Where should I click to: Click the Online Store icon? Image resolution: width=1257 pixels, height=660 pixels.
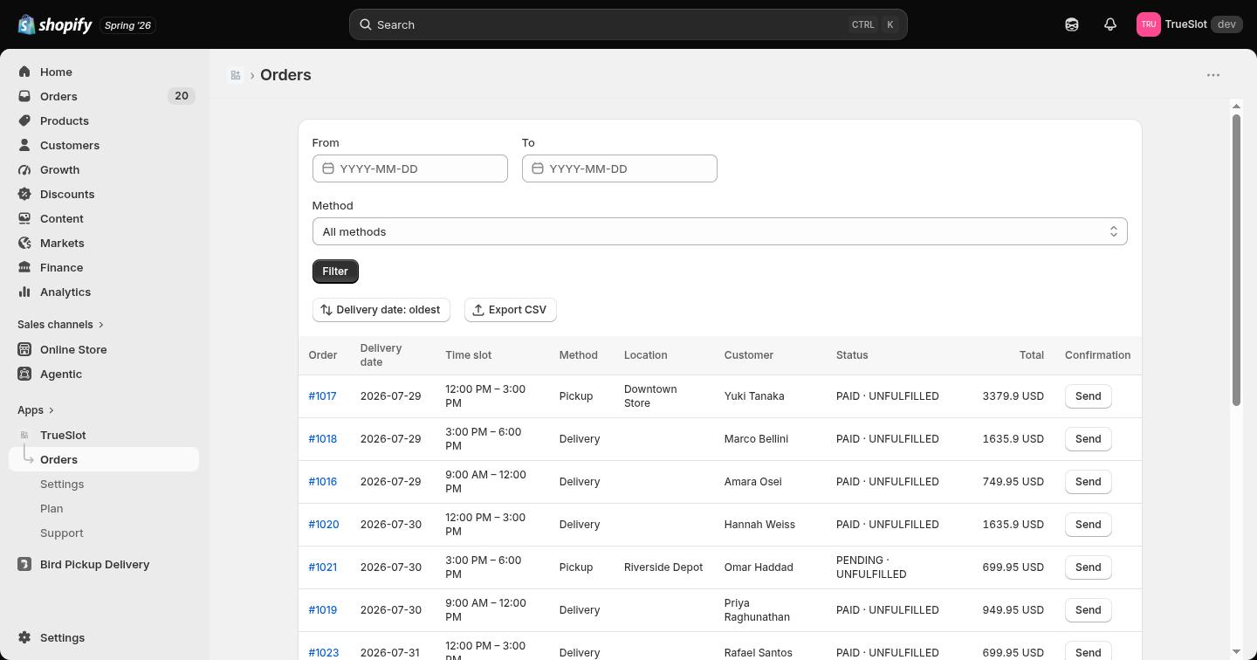pos(24,349)
